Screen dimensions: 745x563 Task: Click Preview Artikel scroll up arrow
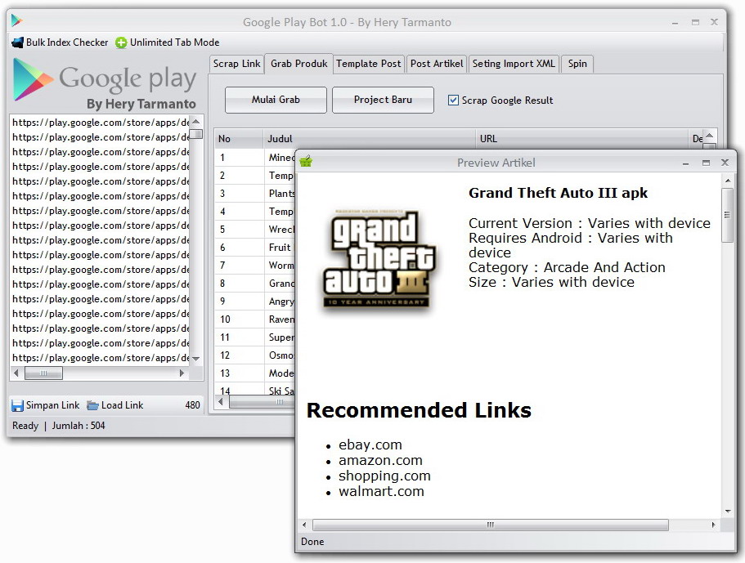[x=728, y=181]
